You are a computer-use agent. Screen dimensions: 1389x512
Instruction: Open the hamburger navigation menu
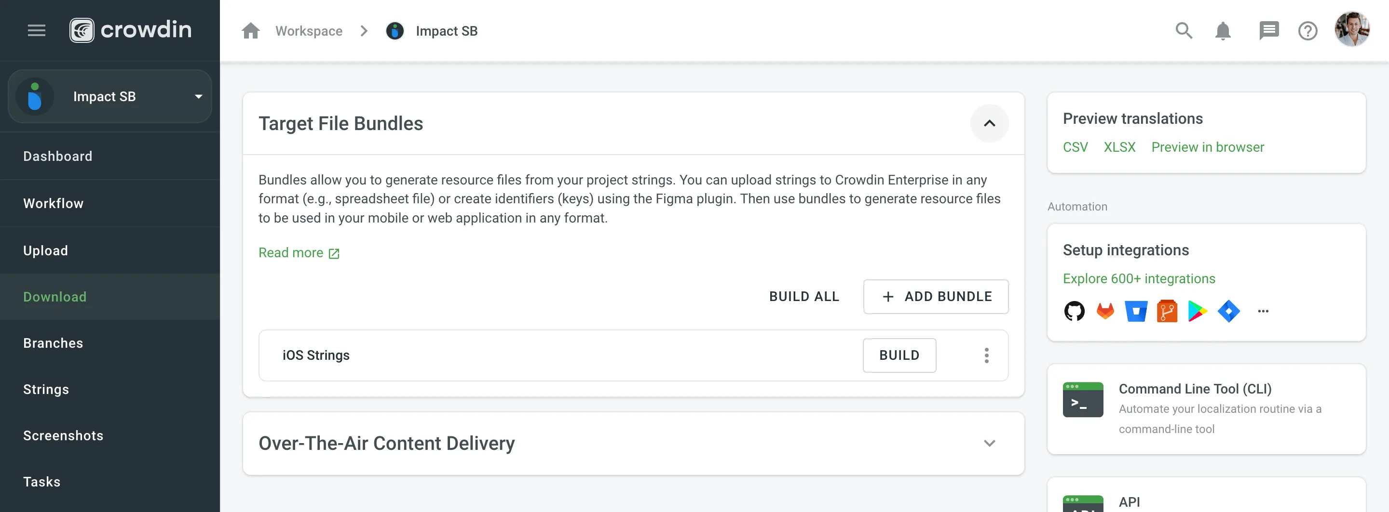(36, 31)
